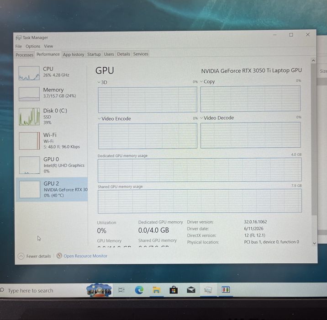This screenshot has height=320, width=327.
Task: Maximize the Task Manager window
Action: point(291,35)
